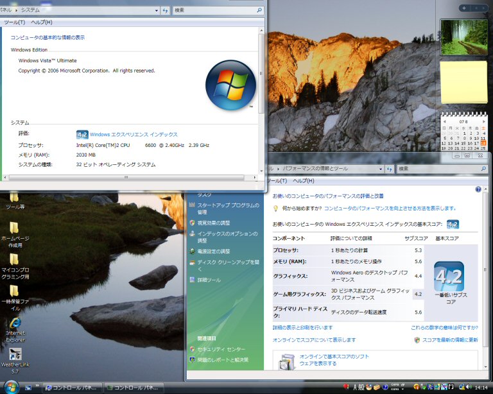This screenshot has width=493, height=394.
Task: Click スコアを最新の情報に更新 link
Action: click(450, 340)
